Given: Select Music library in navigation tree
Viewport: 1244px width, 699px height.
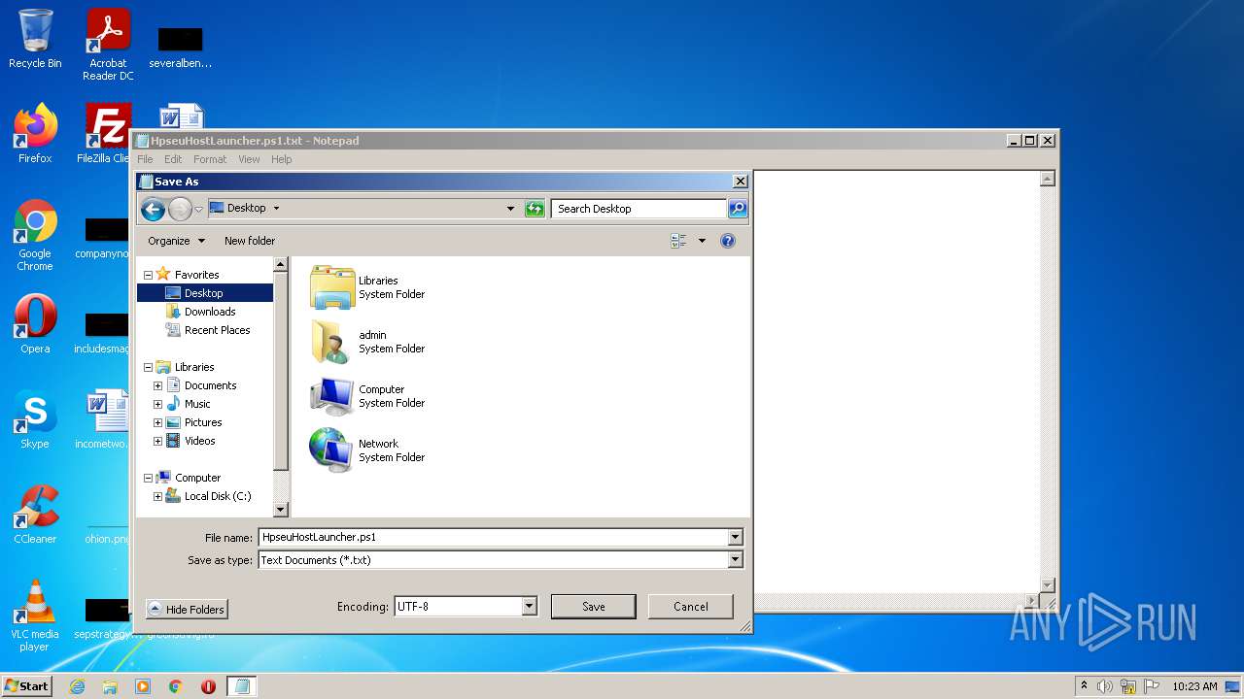Looking at the screenshot, I should [197, 404].
